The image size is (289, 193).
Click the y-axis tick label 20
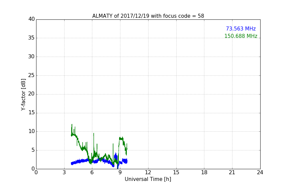tap(31, 94)
